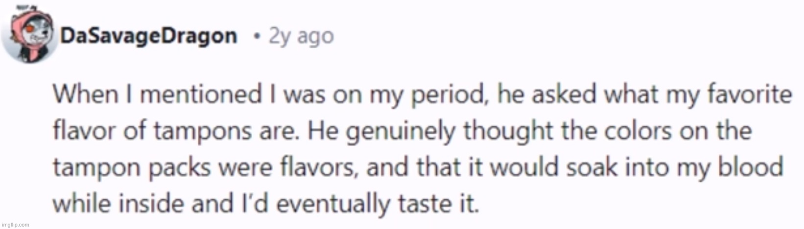
Task: Click the bullet separator before "2y ago"
Action: pos(257,37)
